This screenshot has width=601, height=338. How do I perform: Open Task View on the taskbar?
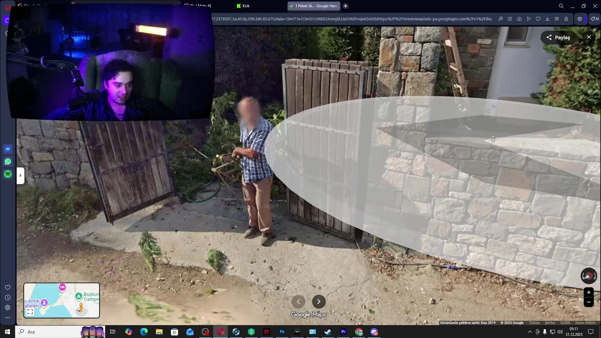coord(113,332)
